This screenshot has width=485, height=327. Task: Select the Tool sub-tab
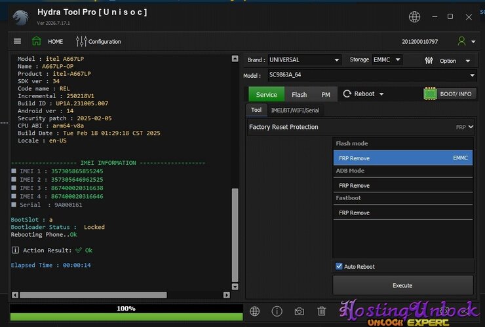point(256,110)
